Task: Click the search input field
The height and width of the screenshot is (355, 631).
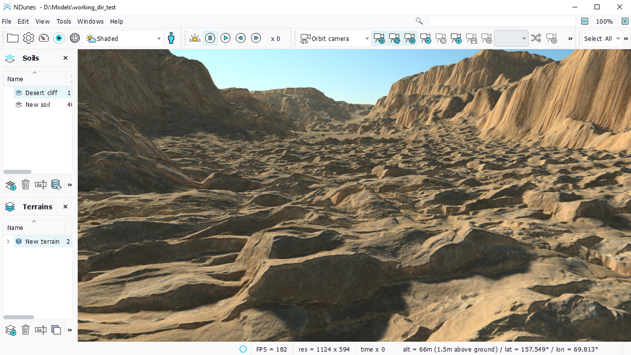Action: pos(501,21)
